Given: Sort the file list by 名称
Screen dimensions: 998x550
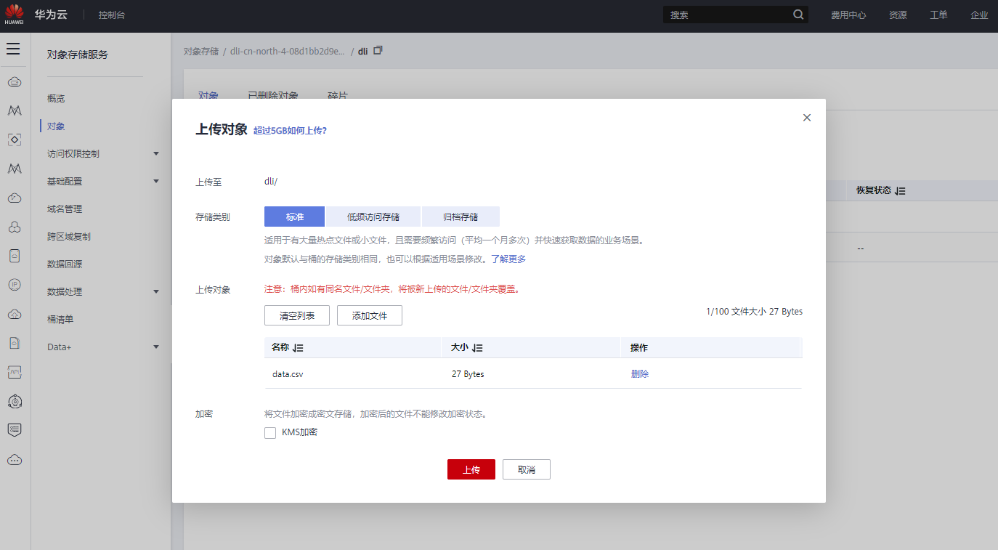Looking at the screenshot, I should point(298,348).
